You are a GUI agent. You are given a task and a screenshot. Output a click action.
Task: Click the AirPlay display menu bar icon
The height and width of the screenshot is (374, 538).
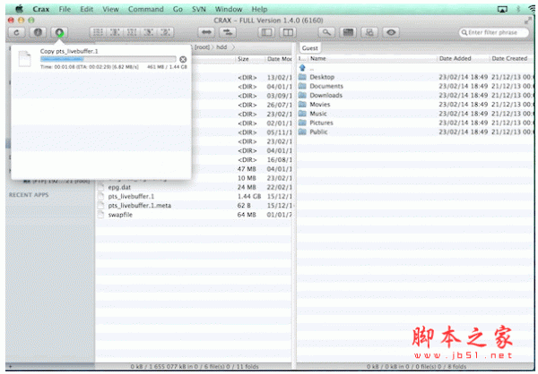click(x=502, y=9)
